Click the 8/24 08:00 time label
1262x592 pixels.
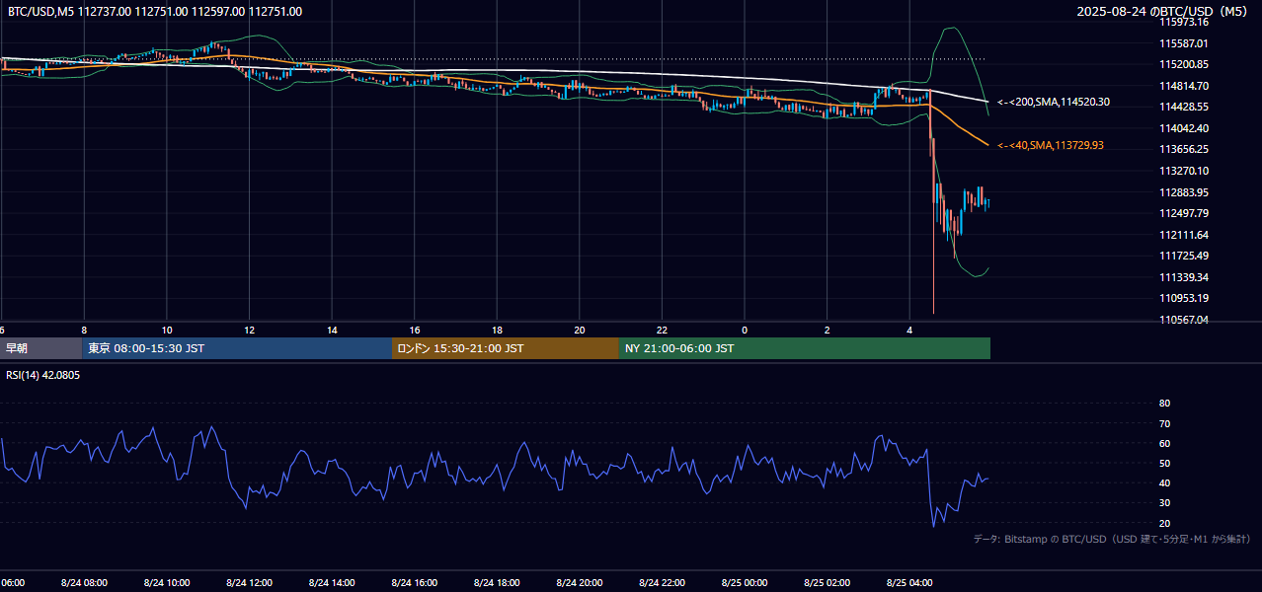[84, 583]
